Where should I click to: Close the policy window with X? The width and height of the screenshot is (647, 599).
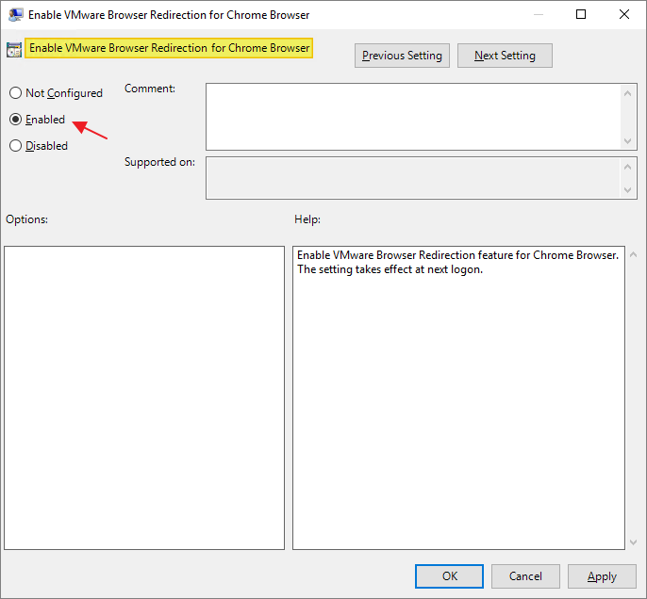[624, 15]
